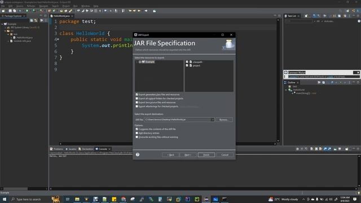Viewport: 361px width, 203px height.
Task: Enable Export Java source files and resources
Action: tap(137, 103)
